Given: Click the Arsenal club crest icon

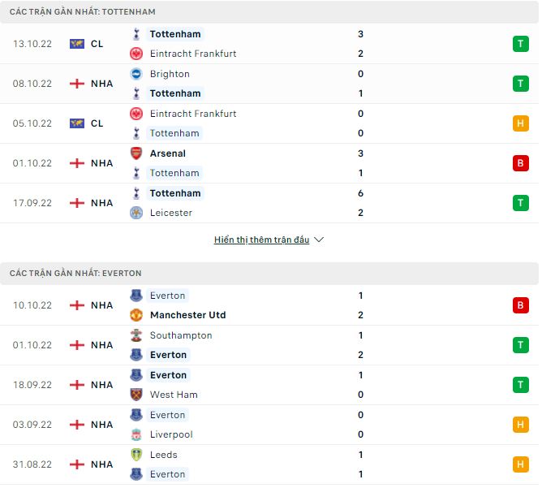Looking at the screenshot, I should click(136, 153).
